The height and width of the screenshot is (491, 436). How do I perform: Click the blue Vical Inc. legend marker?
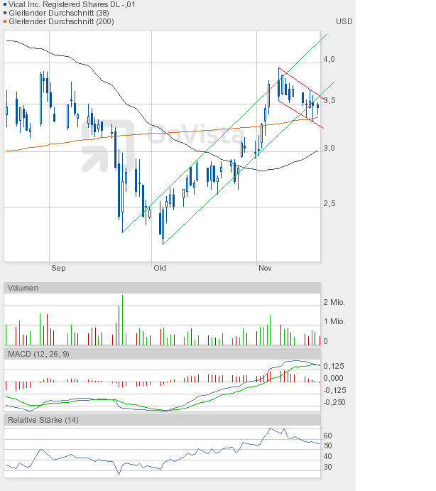pos(6,4)
